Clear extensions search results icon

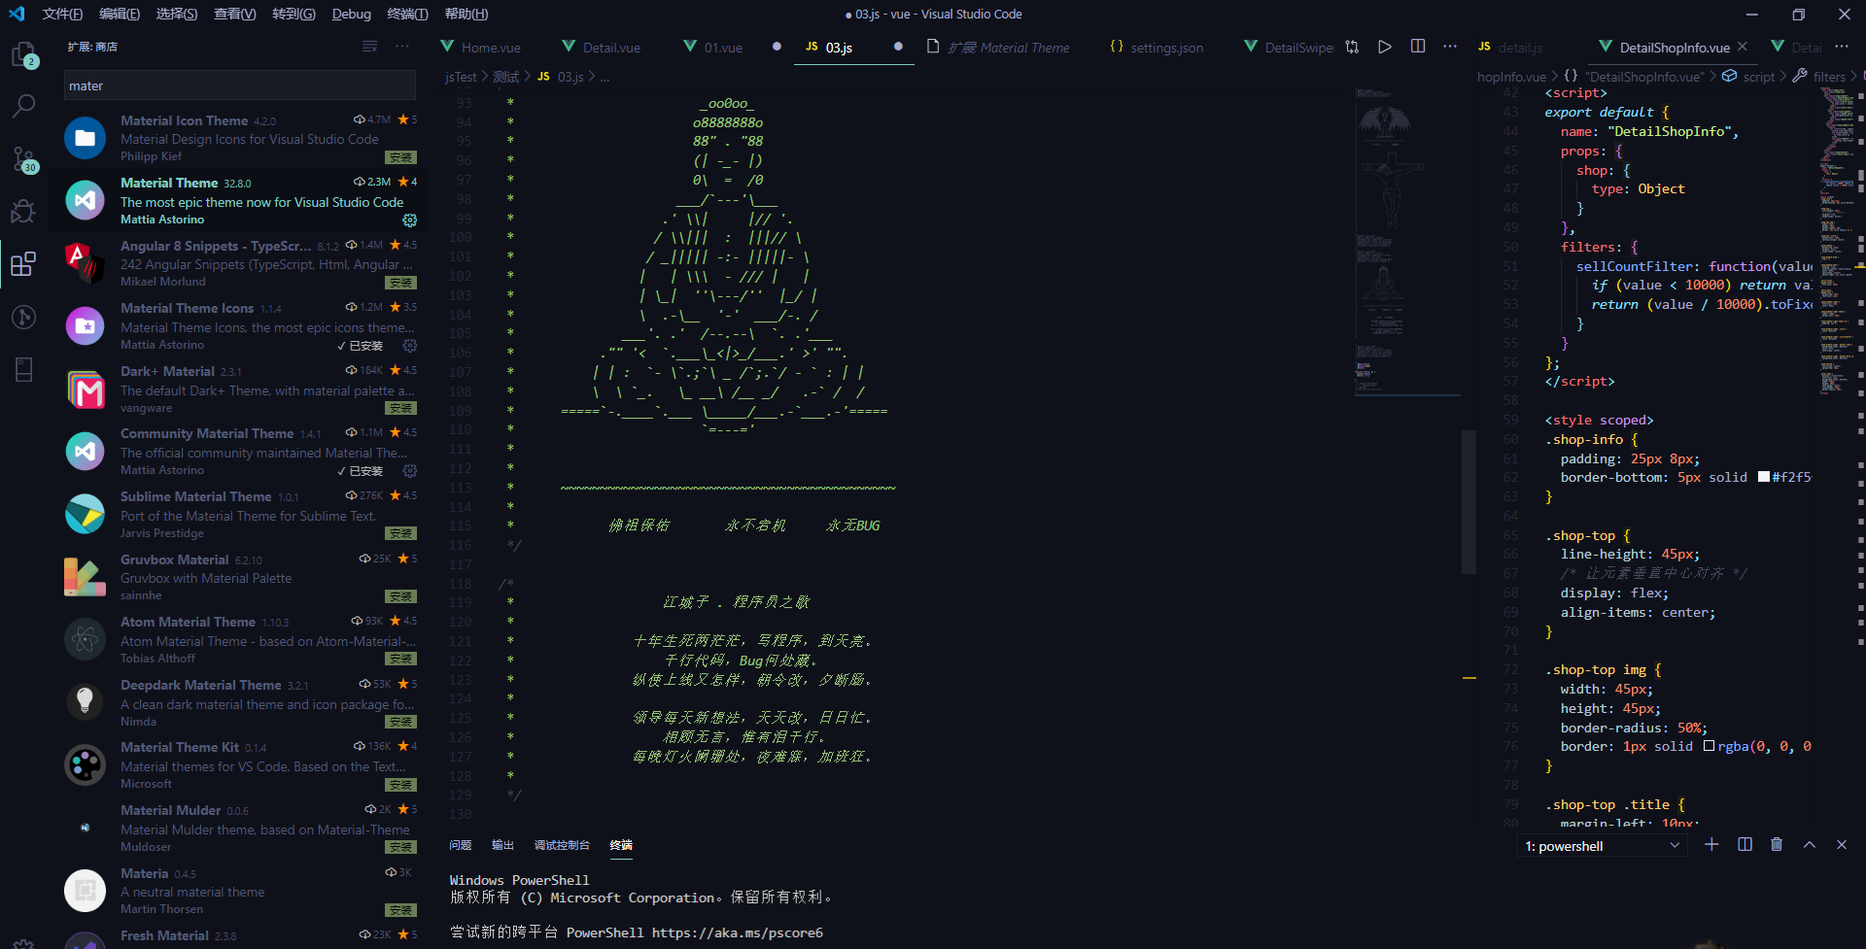(x=369, y=47)
